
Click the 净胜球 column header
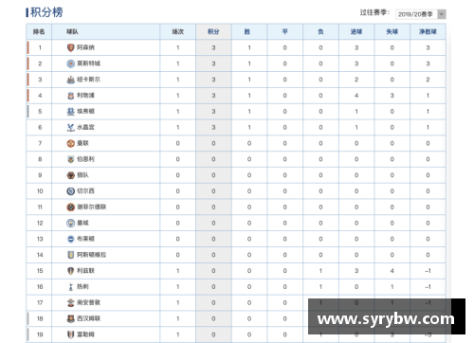pos(428,31)
